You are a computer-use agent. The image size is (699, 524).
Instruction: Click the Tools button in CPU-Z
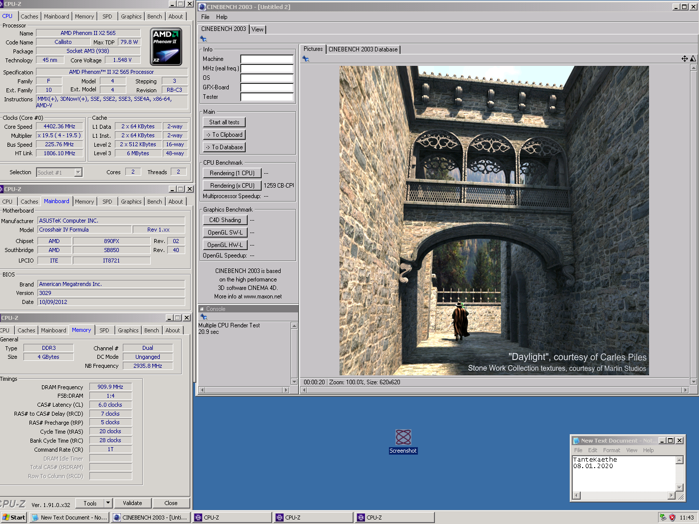coord(90,503)
